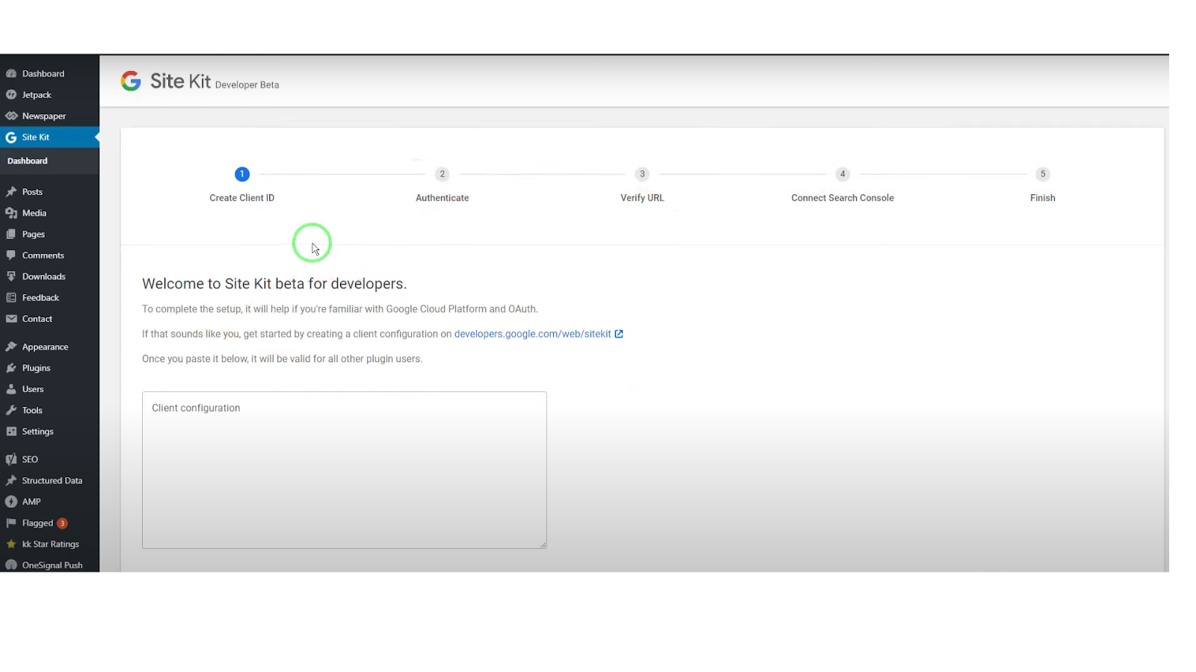1196x672 pixels.
Task: Click the Plugins plug icon
Action: tap(11, 368)
